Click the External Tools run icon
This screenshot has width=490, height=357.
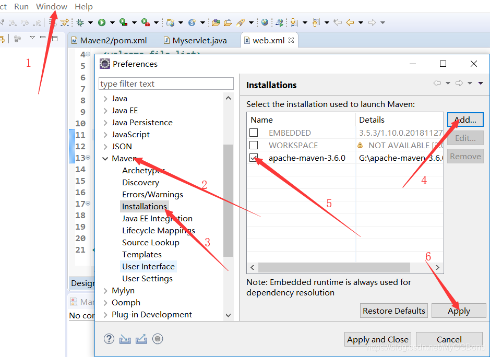pyautogui.click(x=145, y=22)
